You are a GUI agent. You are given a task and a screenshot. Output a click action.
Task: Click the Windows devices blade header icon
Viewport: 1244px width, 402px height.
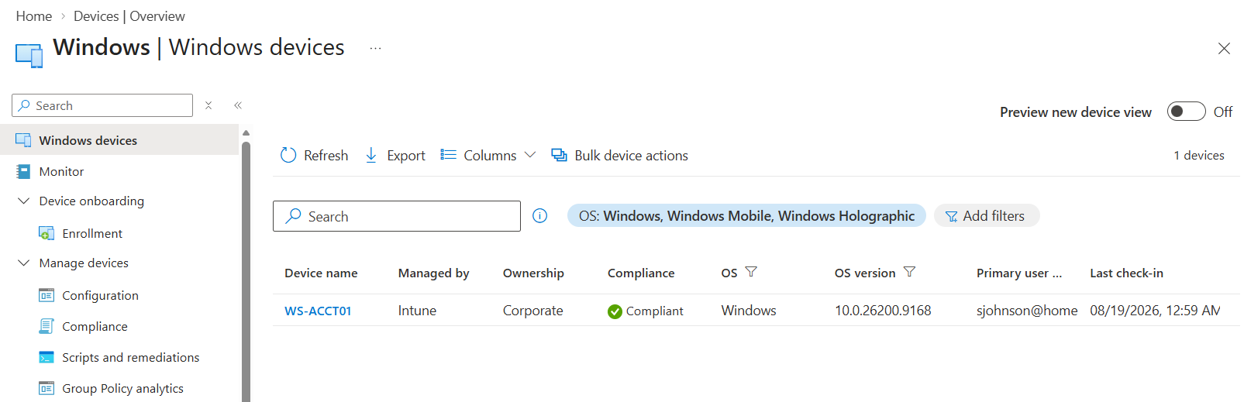point(29,55)
